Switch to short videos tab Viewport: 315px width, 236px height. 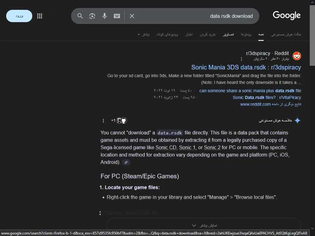(x=167, y=34)
